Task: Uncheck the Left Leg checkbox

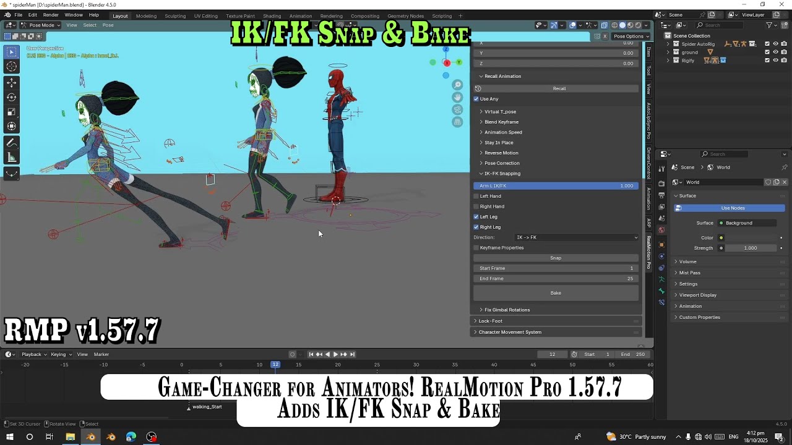Action: coord(476,217)
